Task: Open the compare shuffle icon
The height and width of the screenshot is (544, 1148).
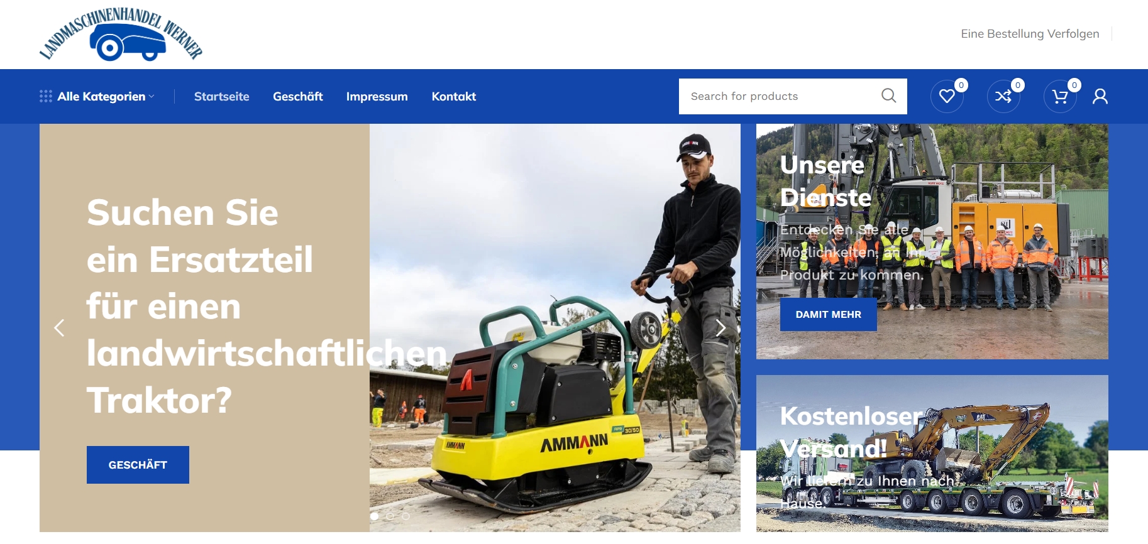Action: click(x=1003, y=96)
